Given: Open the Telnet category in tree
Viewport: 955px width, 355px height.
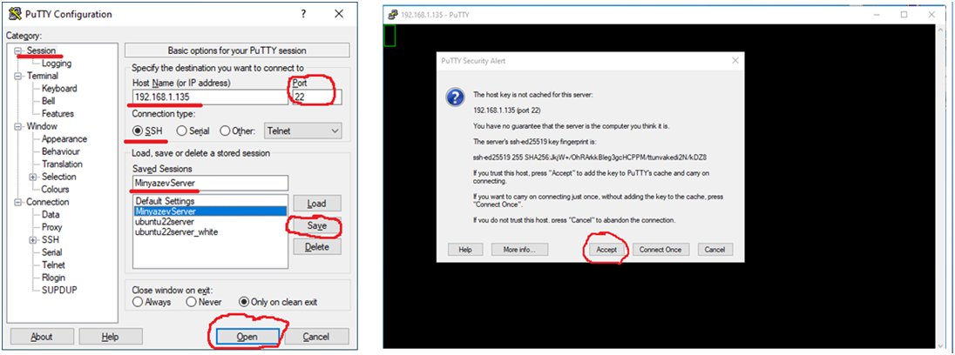Looking at the screenshot, I should click(x=53, y=265).
